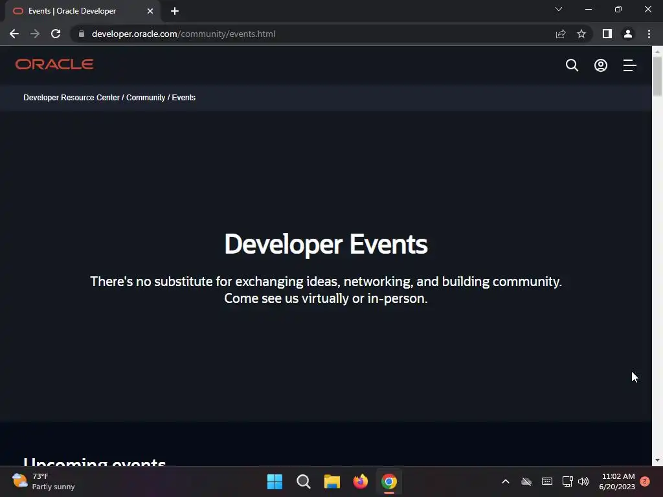Click the Oracle logo

54,64
